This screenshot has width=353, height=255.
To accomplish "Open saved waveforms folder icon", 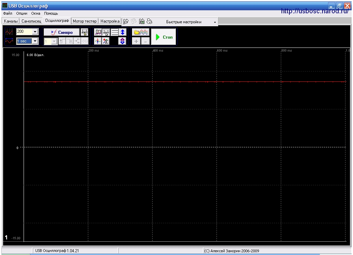I will pos(141,32).
